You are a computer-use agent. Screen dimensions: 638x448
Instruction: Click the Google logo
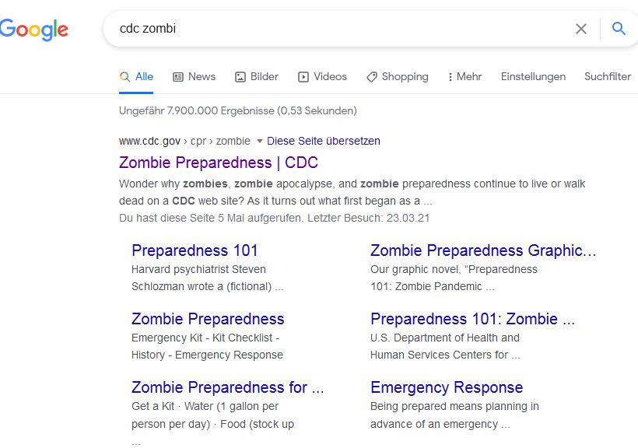pyautogui.click(x=34, y=30)
